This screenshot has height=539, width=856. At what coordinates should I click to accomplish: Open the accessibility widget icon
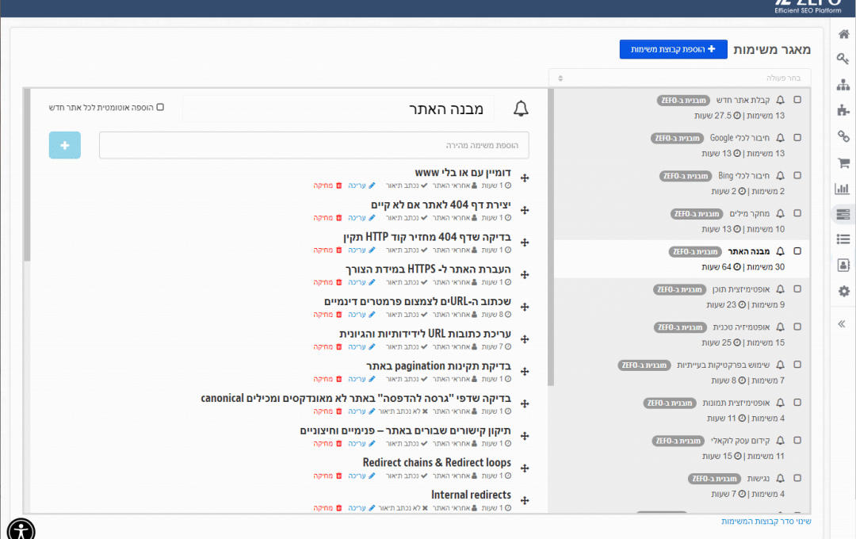[x=21, y=529]
